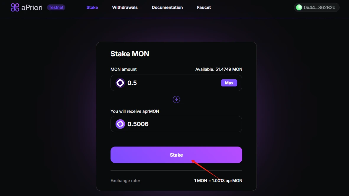Click the exchange rate value text
Screen dimensions: 349x196
pos(218,181)
